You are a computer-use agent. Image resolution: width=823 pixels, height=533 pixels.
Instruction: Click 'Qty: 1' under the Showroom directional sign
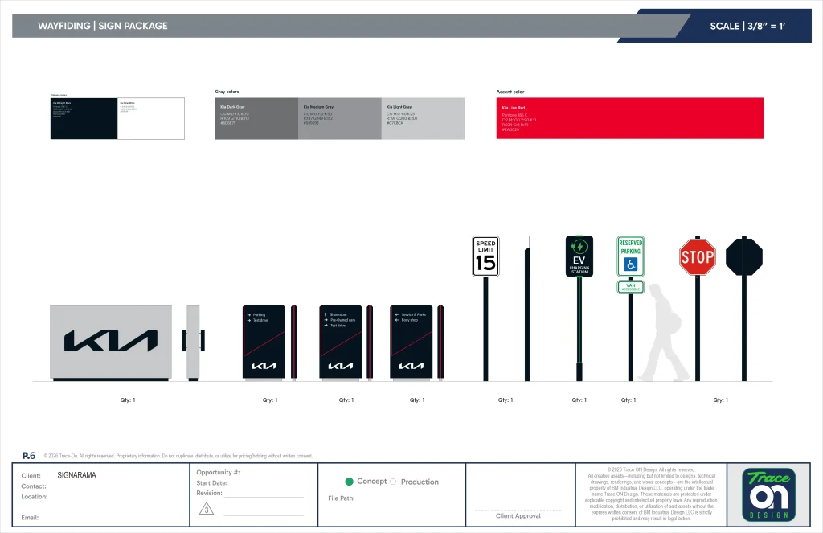click(346, 400)
